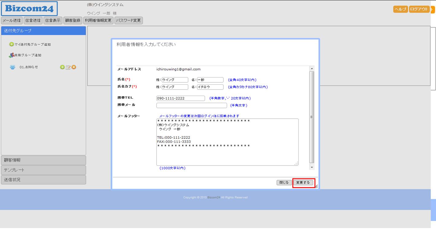Click the dialog vertical scrollbar thumb

312,116
